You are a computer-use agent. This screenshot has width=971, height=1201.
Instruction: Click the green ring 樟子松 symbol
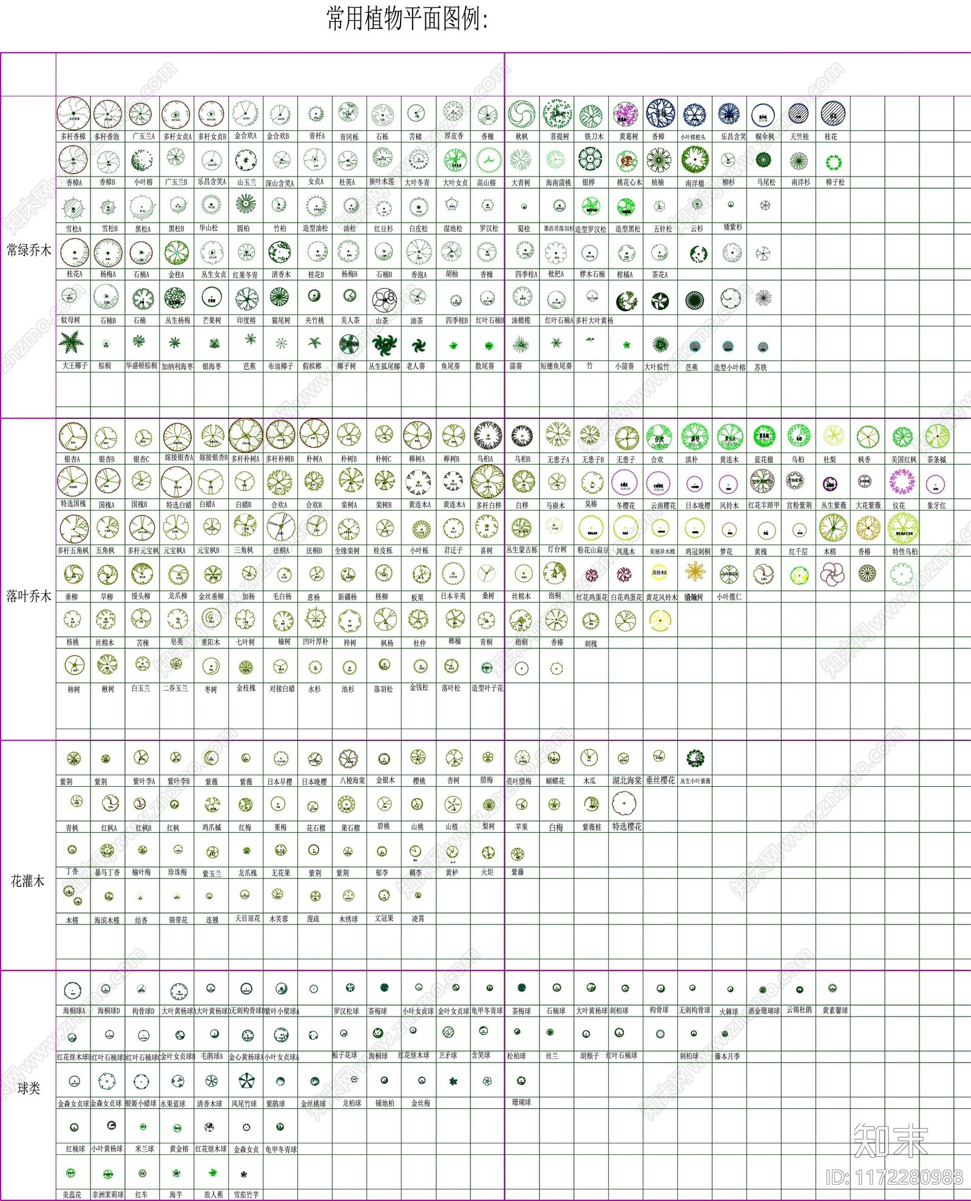834,162
